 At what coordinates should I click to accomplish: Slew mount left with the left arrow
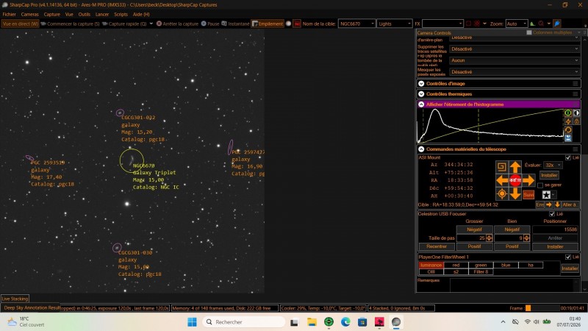click(502, 180)
